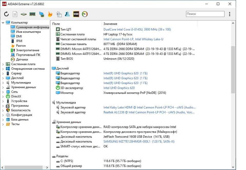
Task: Open the Электропитание tree item
Action: click(x=28, y=50)
